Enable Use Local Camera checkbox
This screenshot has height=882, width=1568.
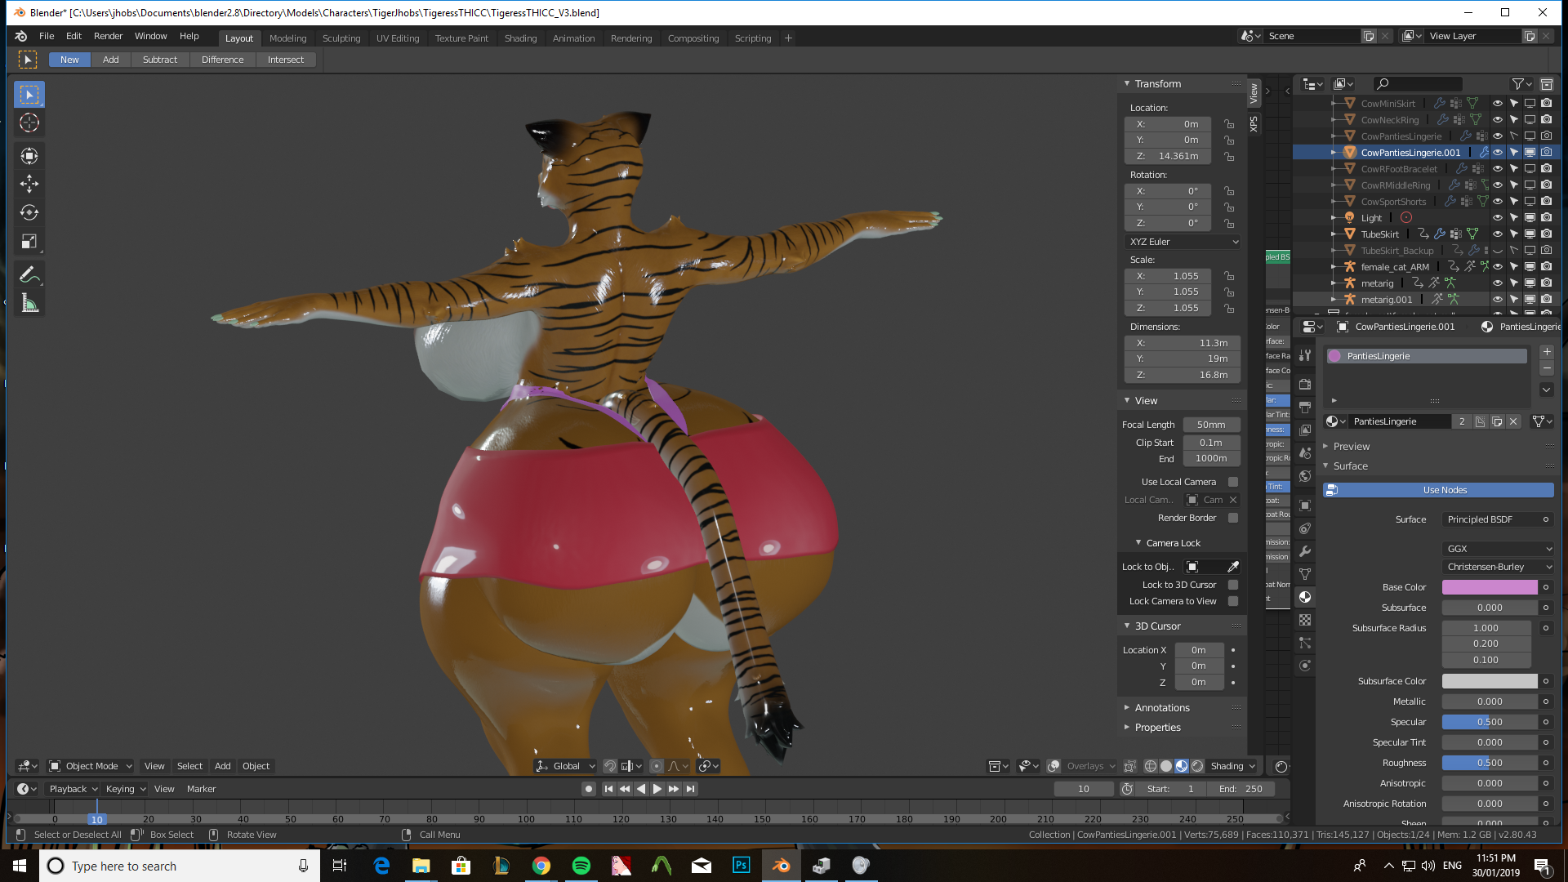point(1233,482)
